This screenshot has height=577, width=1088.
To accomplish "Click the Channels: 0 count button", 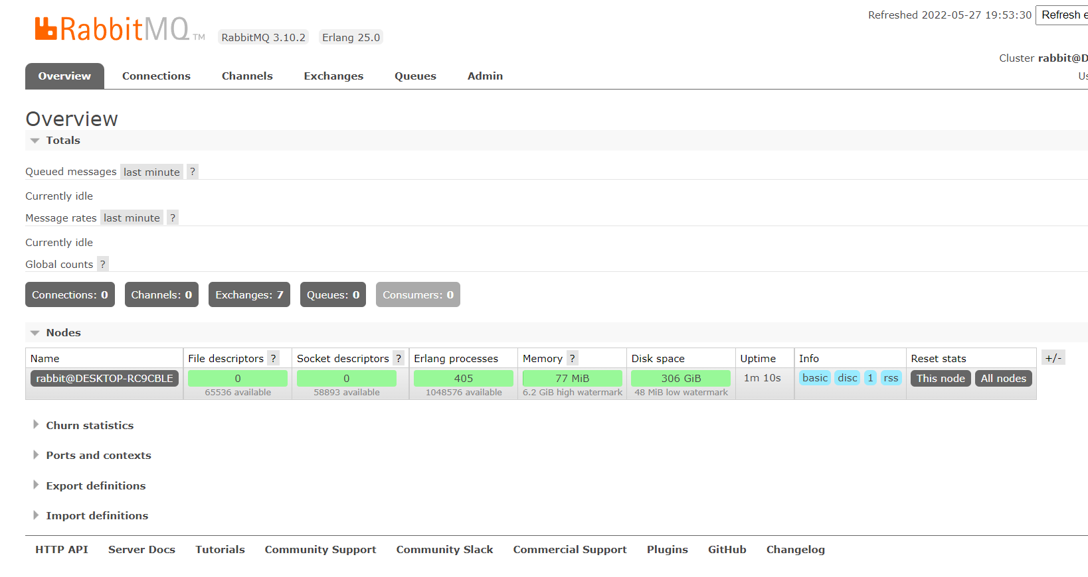I will coord(161,294).
